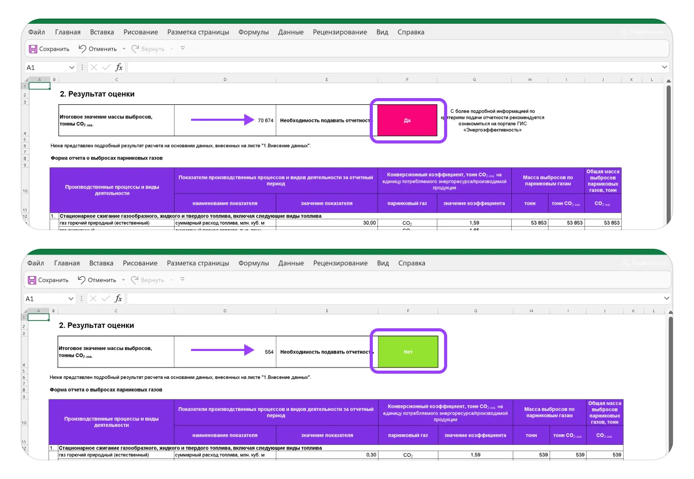This screenshot has width=694, height=479.
Task: Select the cell with value 0,30
Action: [327, 455]
